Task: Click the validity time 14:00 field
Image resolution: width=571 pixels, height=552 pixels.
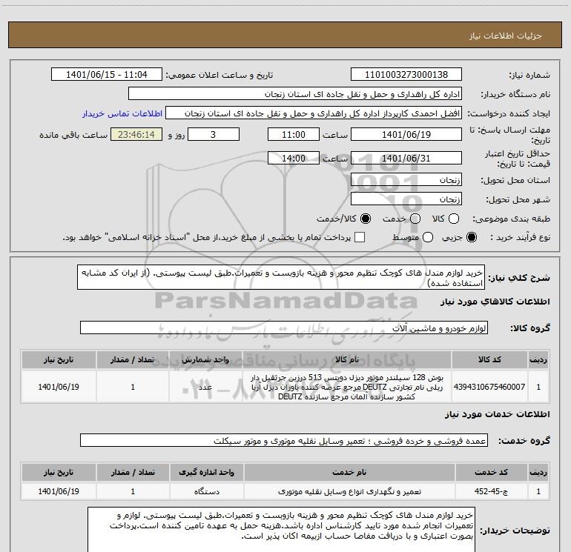Action: click(x=293, y=158)
